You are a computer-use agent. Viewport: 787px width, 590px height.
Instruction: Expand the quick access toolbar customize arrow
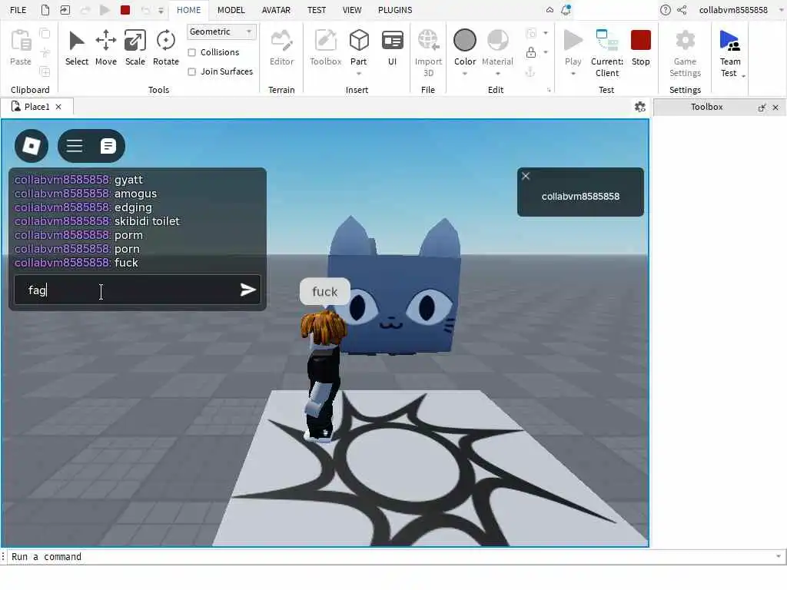coord(161,10)
